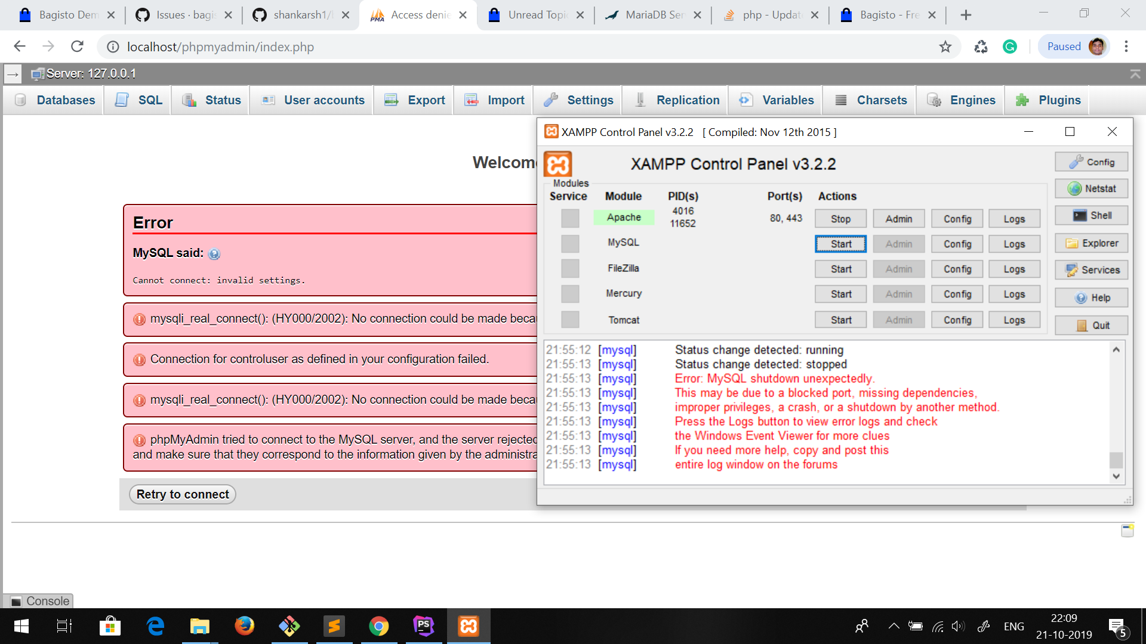1146x644 pixels.
Task: Start the Mercury module
Action: (x=840, y=295)
